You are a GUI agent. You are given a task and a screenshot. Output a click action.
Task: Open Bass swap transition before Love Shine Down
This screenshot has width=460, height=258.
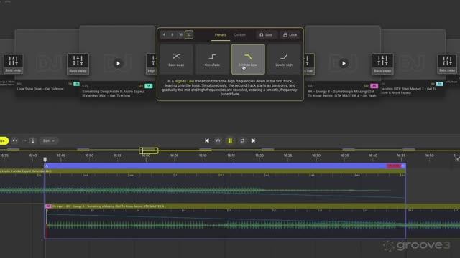point(13,64)
